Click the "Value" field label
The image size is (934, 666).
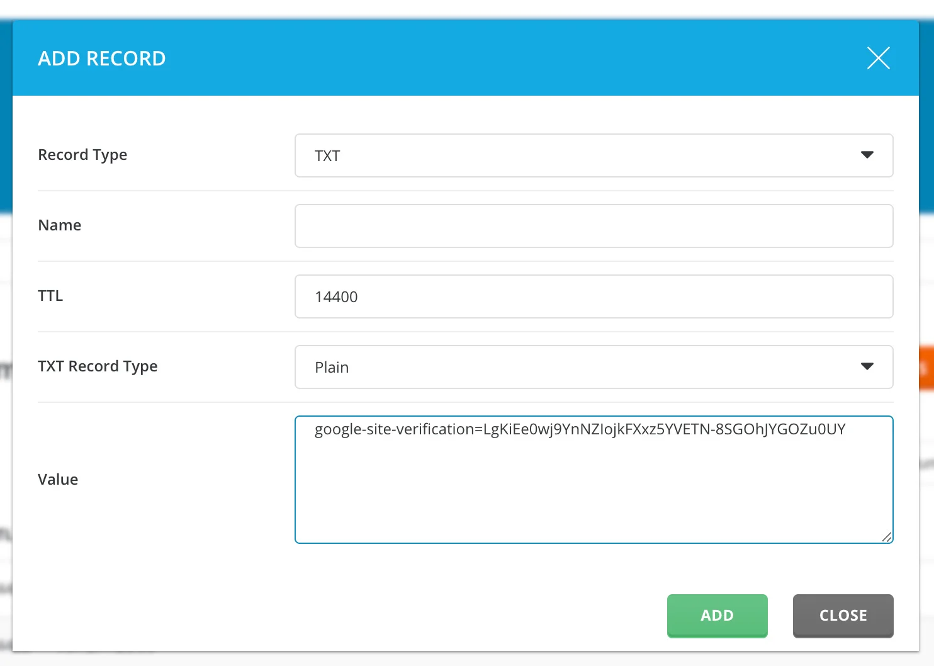point(58,480)
